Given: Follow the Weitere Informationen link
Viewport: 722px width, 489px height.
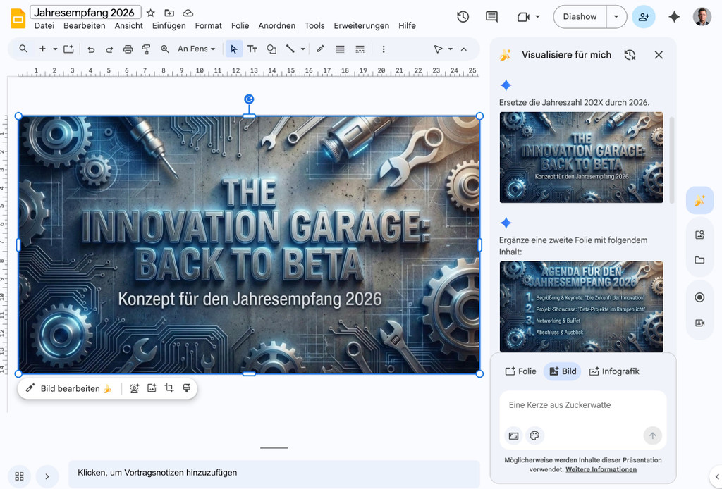Looking at the screenshot, I should (601, 469).
